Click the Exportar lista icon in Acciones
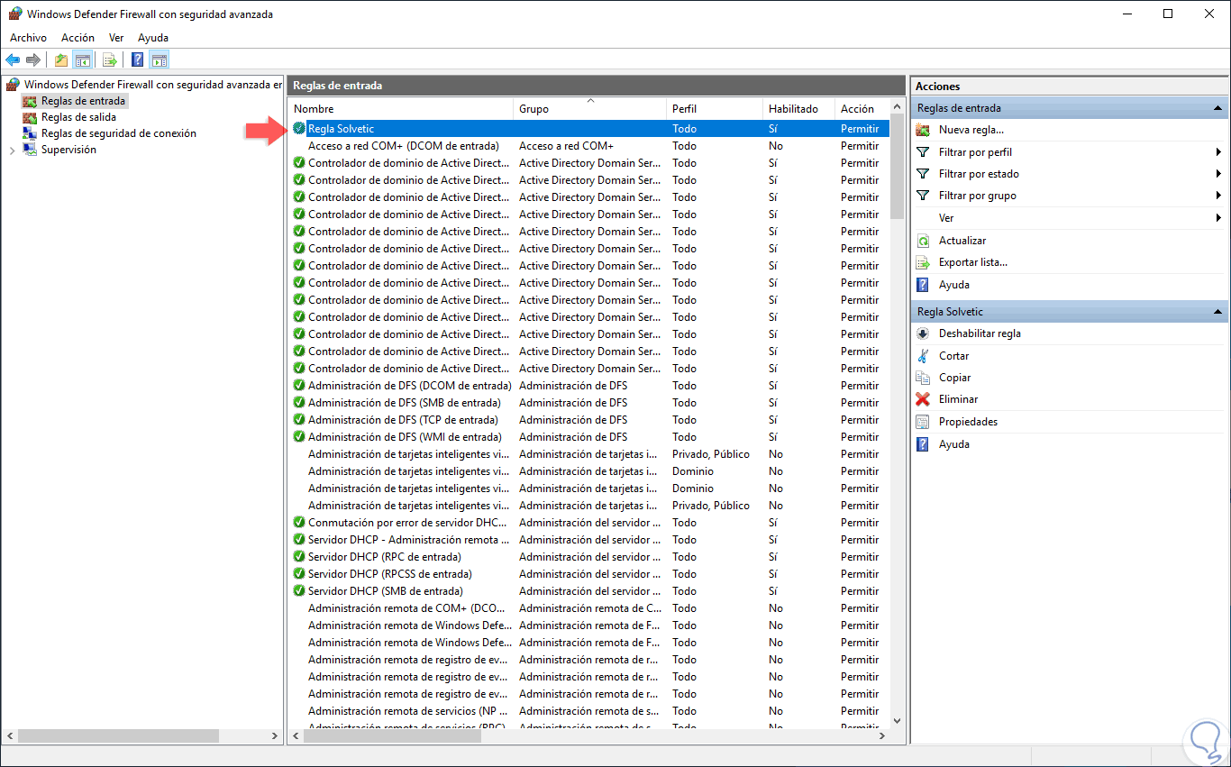The image size is (1231, 767). [x=923, y=262]
